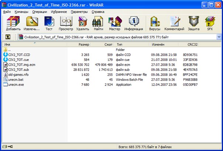Viewport: 223px width, 151px height.
Task: Click the WinRAR title bar icon
Action: click(x=4, y=5)
